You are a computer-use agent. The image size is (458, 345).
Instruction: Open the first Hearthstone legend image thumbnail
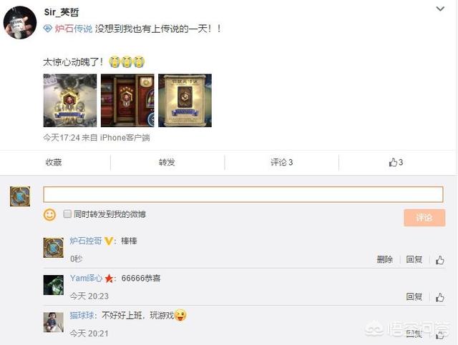click(70, 100)
